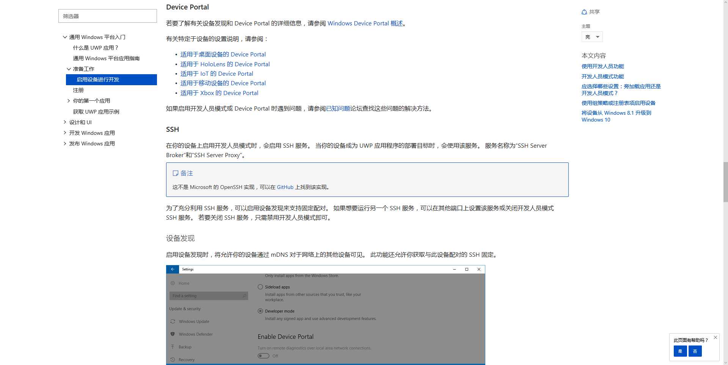Answer 是 in the feedback popup
The height and width of the screenshot is (365, 728).
coord(680,351)
